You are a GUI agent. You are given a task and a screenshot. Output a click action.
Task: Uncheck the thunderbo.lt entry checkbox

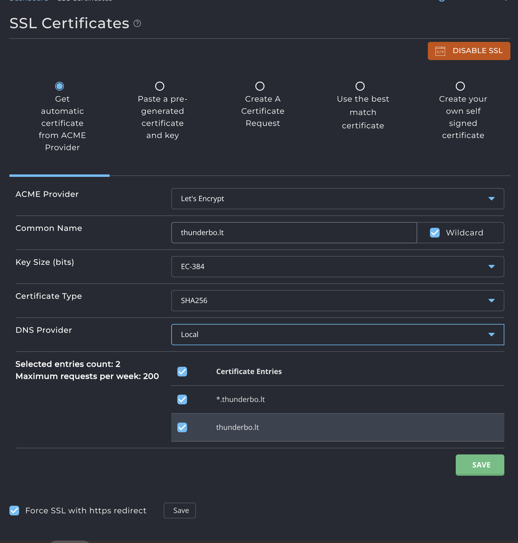(x=182, y=427)
